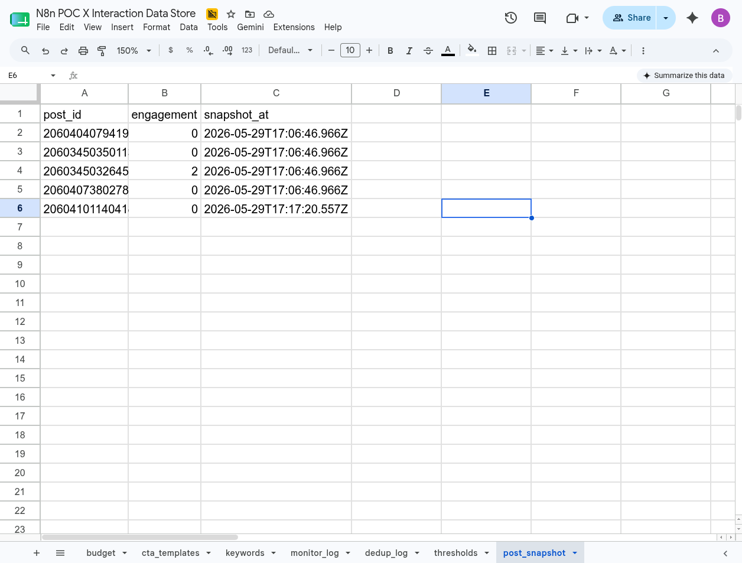
Task: Open the account avatar B
Action: point(721,18)
